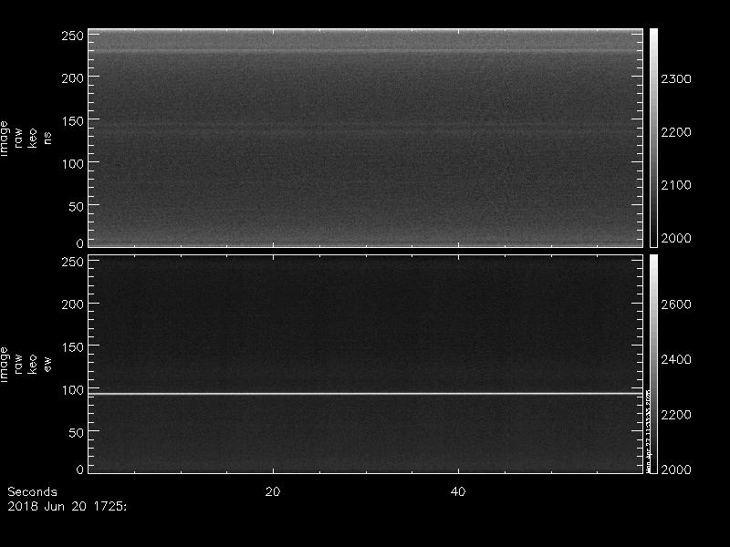Click the 50 tick label on ns keogram axis
The image size is (730, 547).
(76, 207)
